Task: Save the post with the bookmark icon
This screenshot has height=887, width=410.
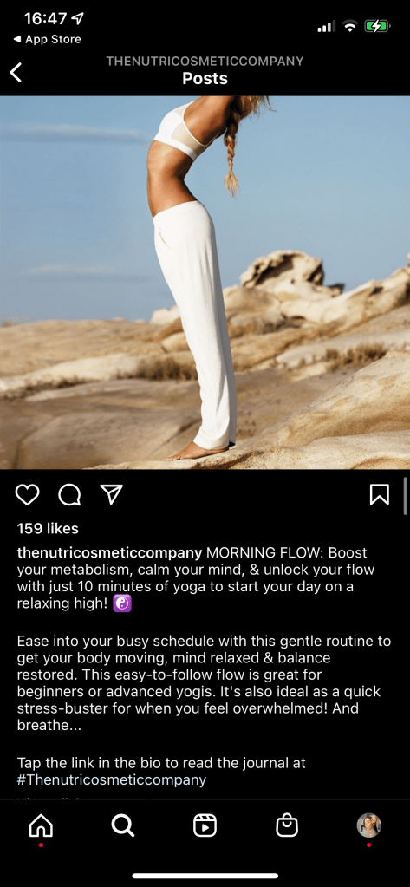Action: point(380,495)
